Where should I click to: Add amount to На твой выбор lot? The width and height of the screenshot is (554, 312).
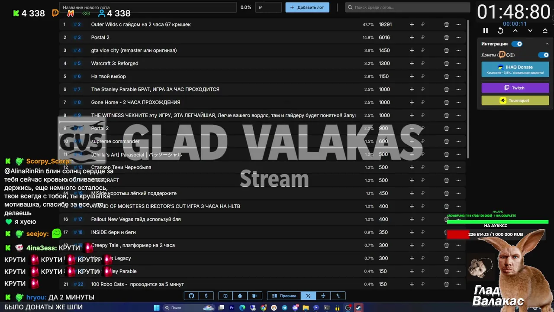pos(412,77)
